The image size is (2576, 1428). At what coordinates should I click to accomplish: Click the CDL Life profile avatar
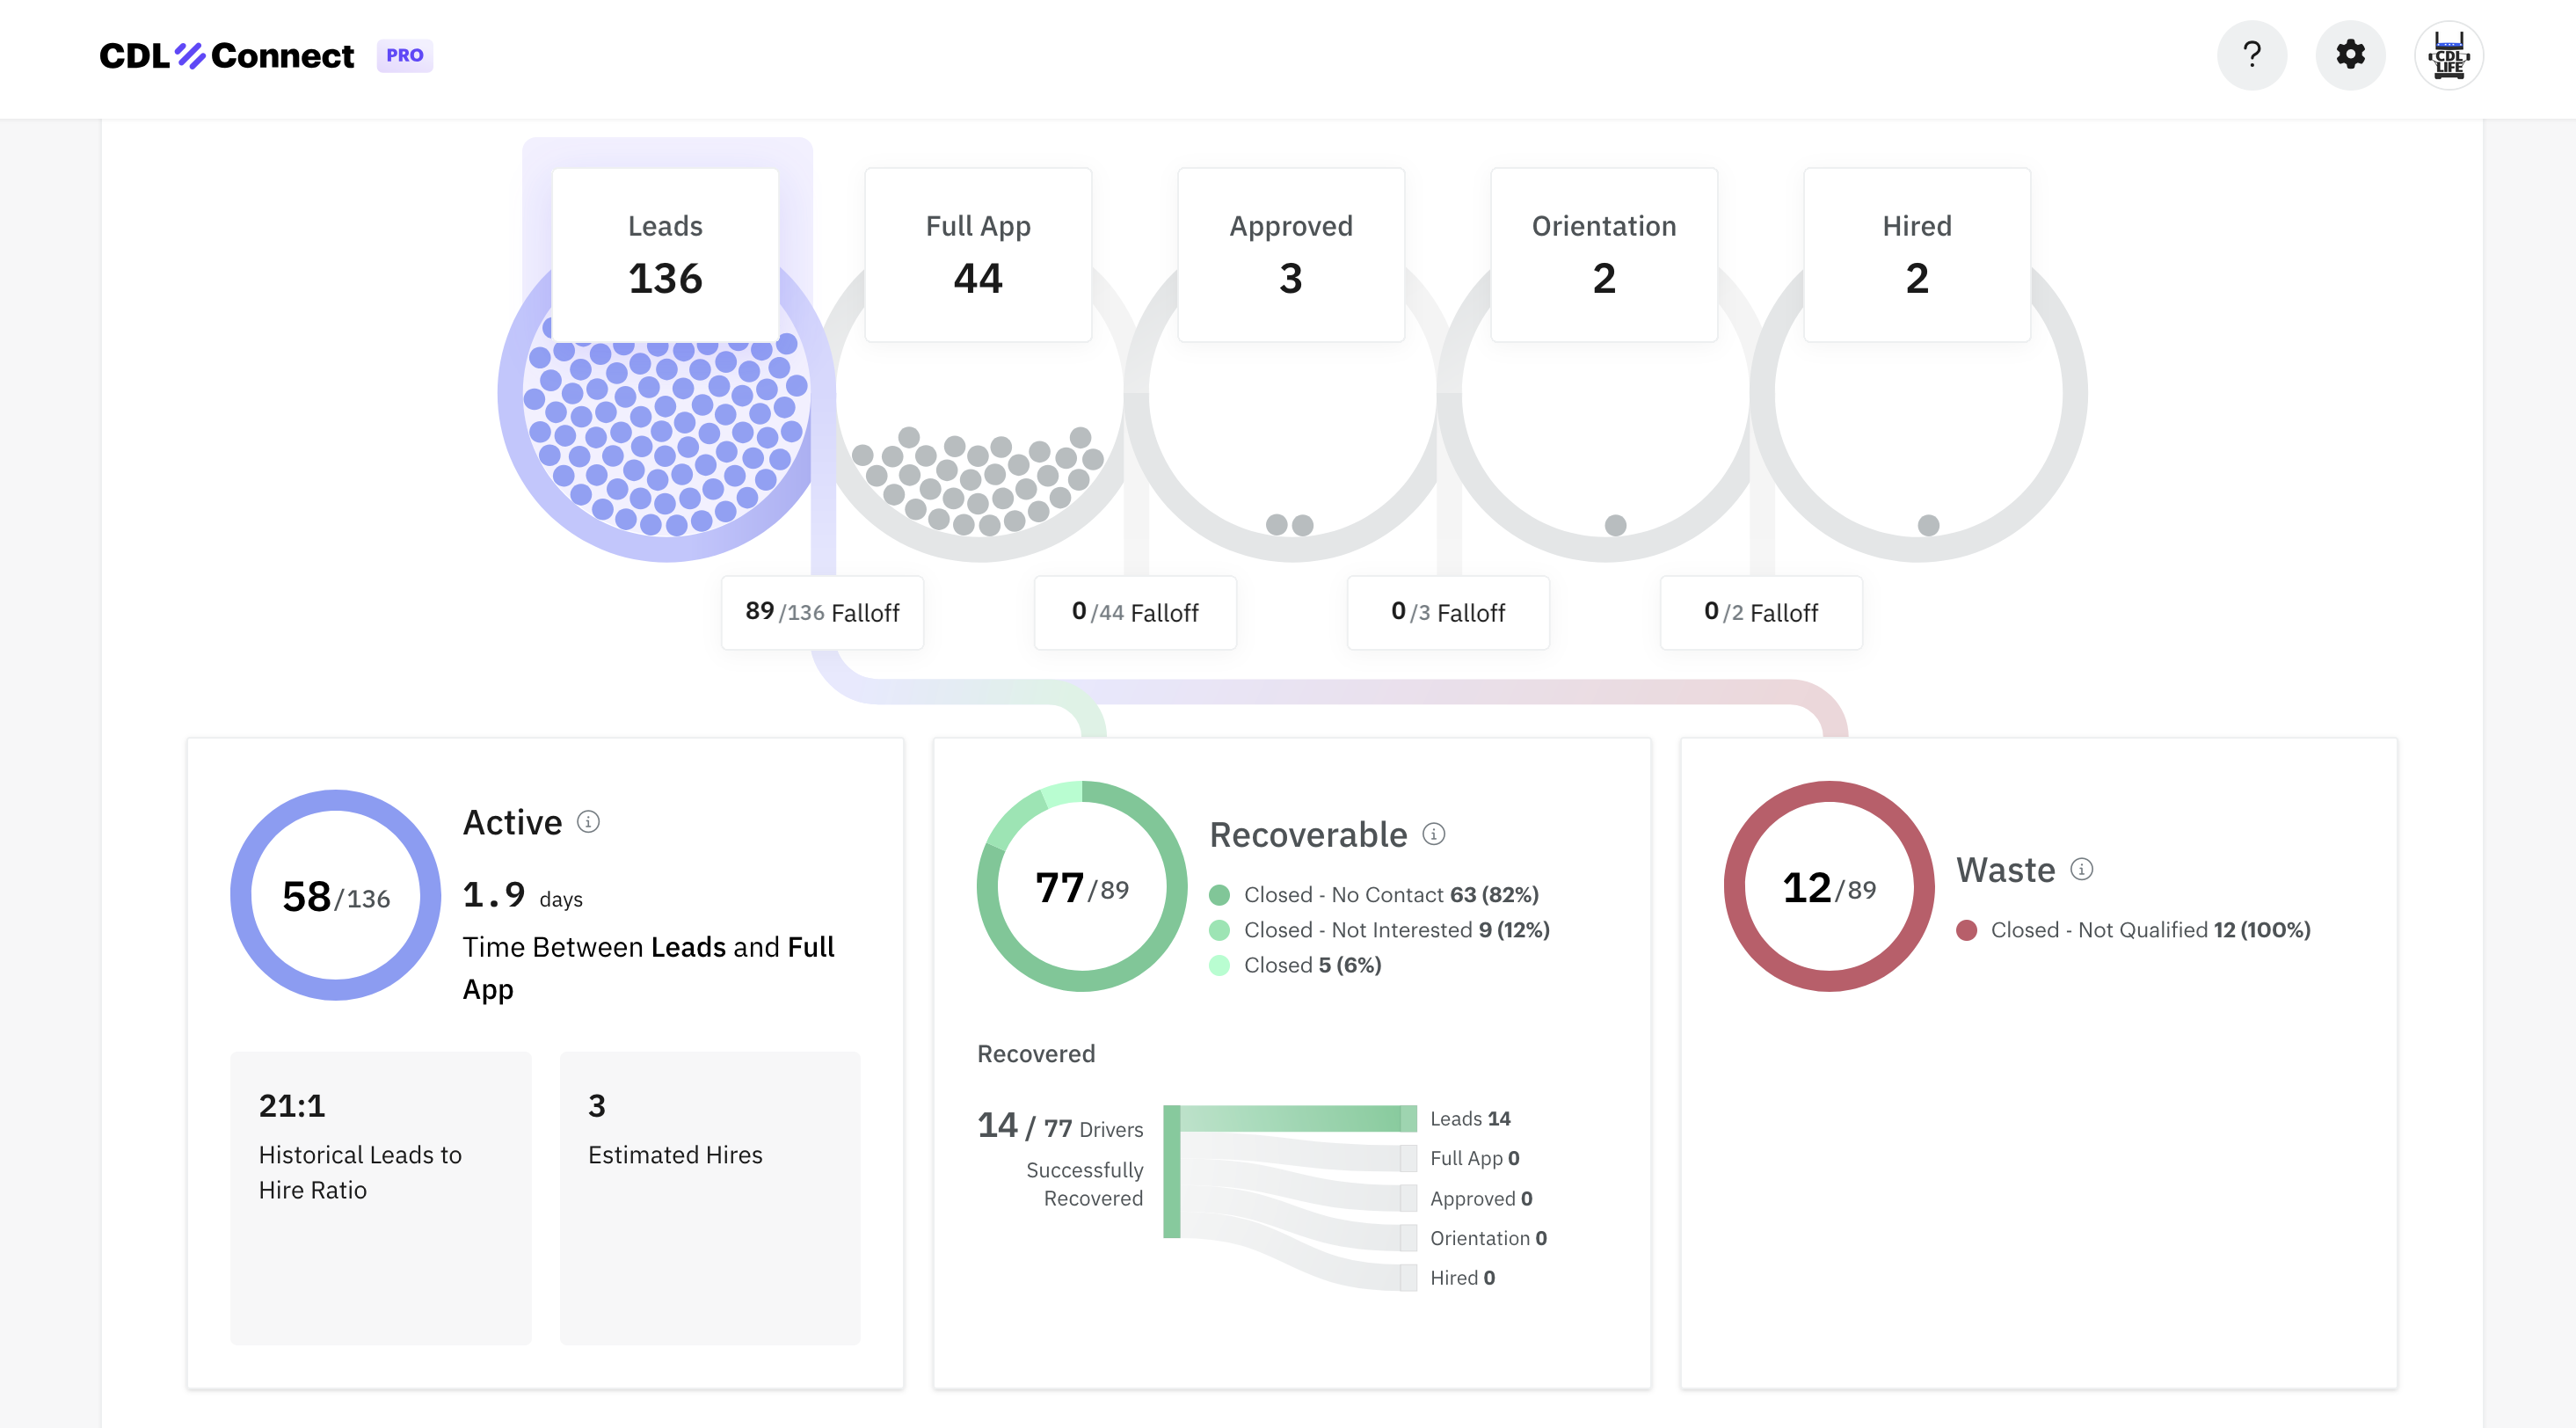(x=2448, y=55)
